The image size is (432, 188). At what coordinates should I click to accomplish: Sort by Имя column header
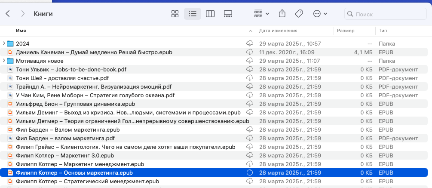(x=21, y=31)
